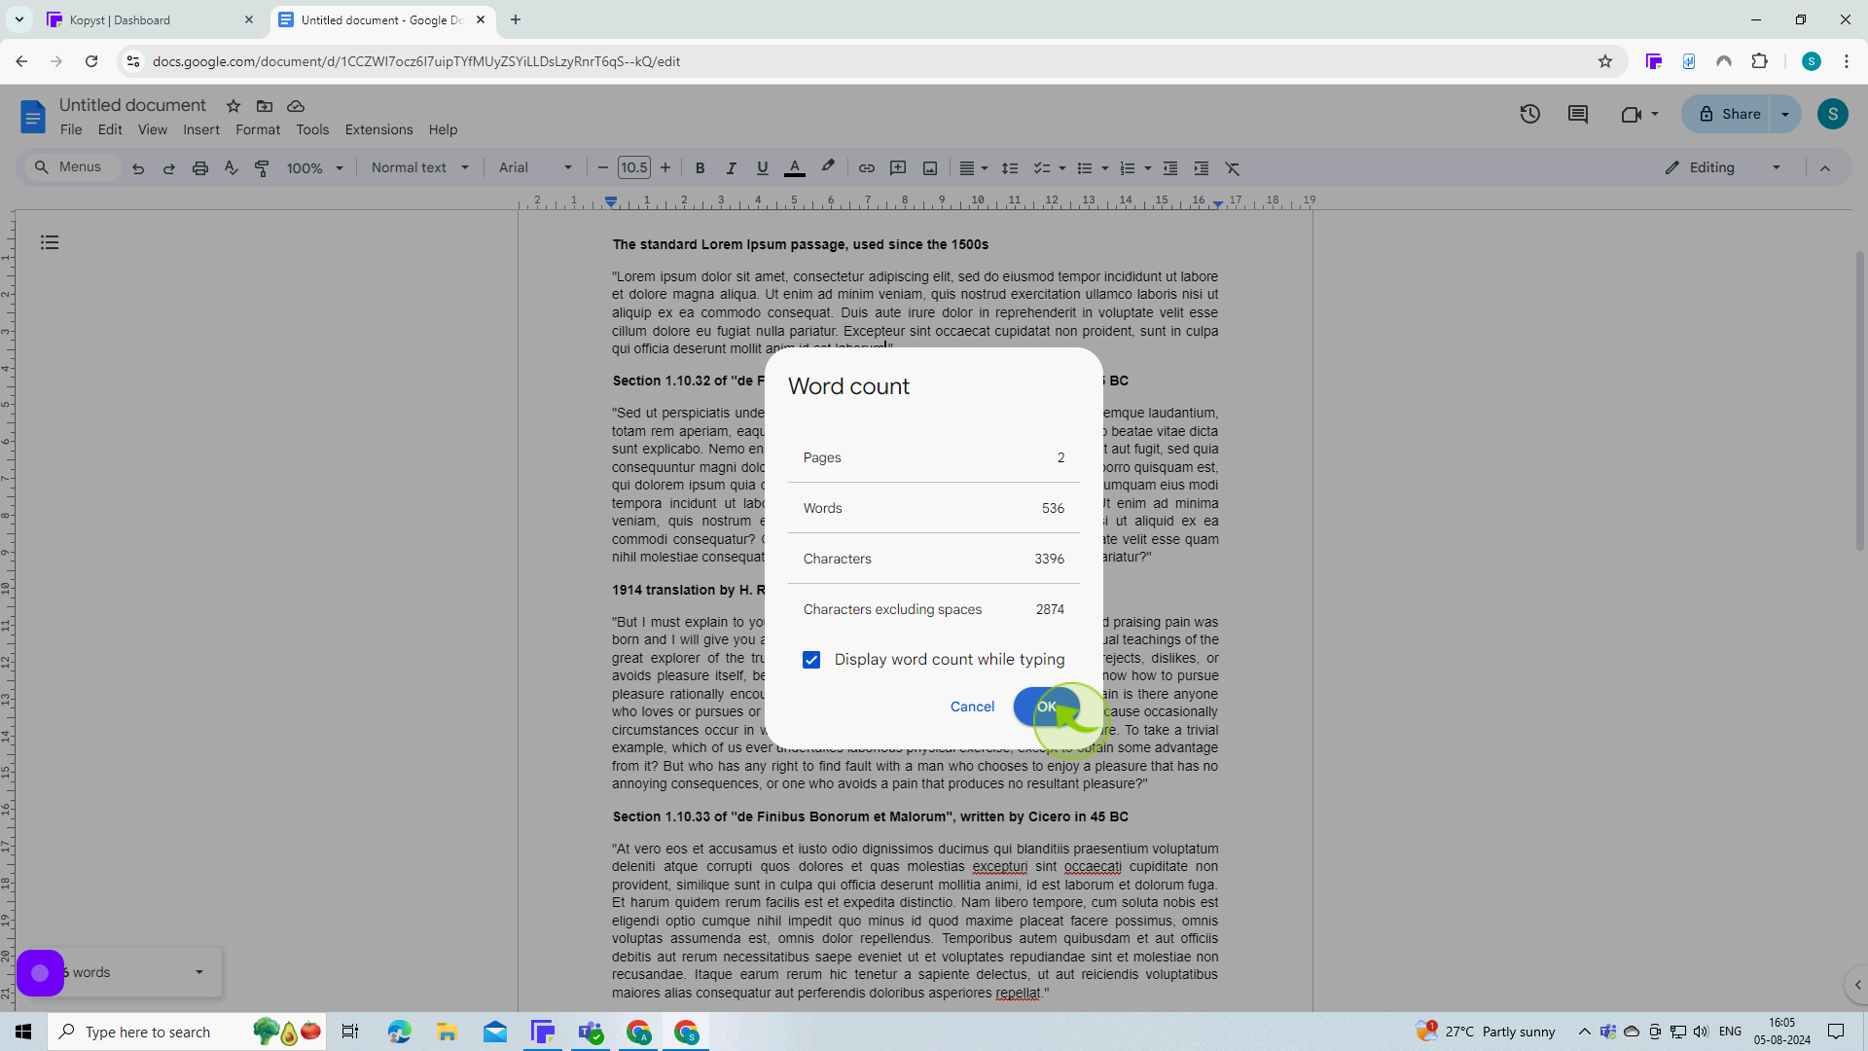The image size is (1868, 1051).
Task: Open the text alignment options
Action: [x=973, y=168]
